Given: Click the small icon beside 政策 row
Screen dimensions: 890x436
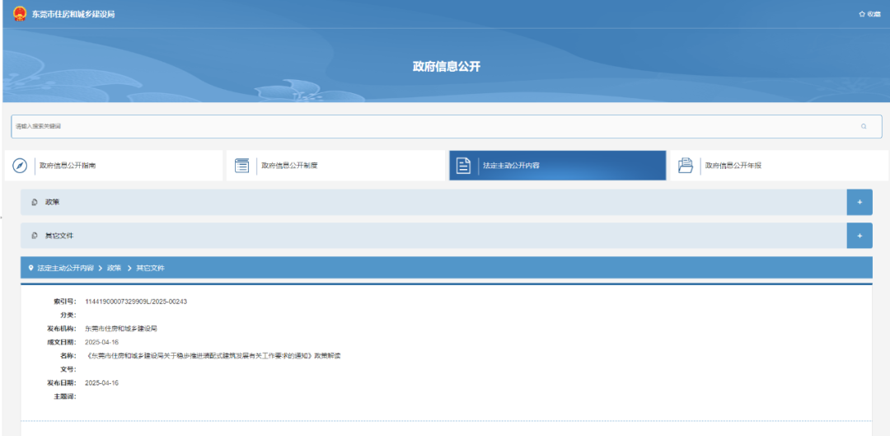Looking at the screenshot, I should tap(34, 202).
